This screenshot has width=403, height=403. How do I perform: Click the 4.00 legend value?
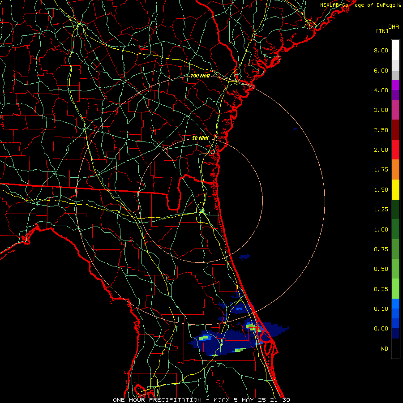[x=381, y=90]
